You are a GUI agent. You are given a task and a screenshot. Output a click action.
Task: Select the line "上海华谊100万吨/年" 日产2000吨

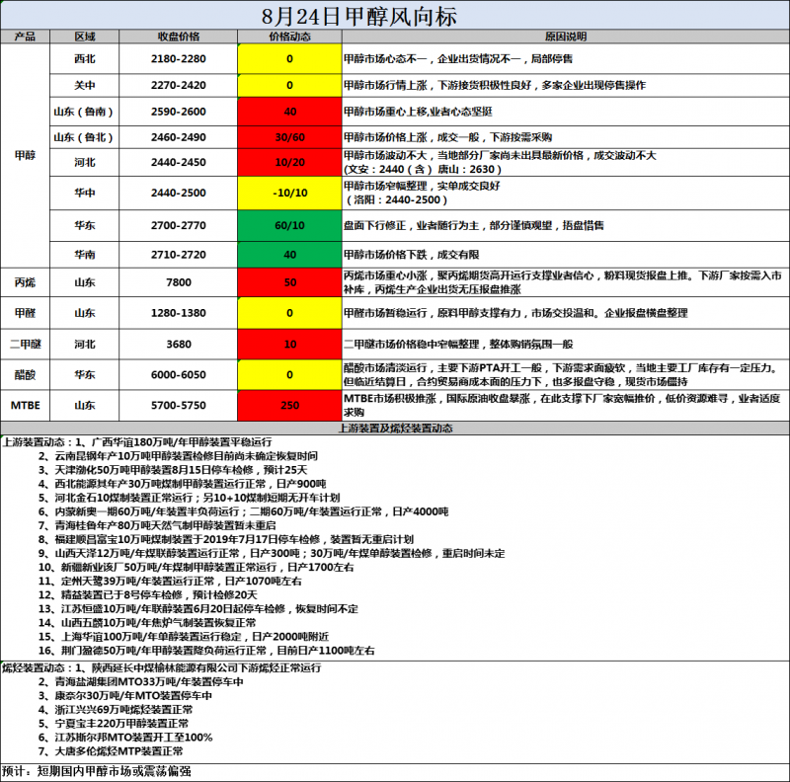click(x=184, y=637)
